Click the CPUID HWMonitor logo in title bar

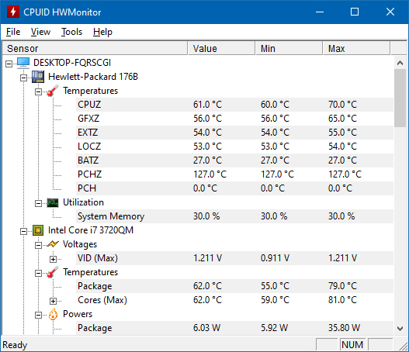[x=13, y=12]
